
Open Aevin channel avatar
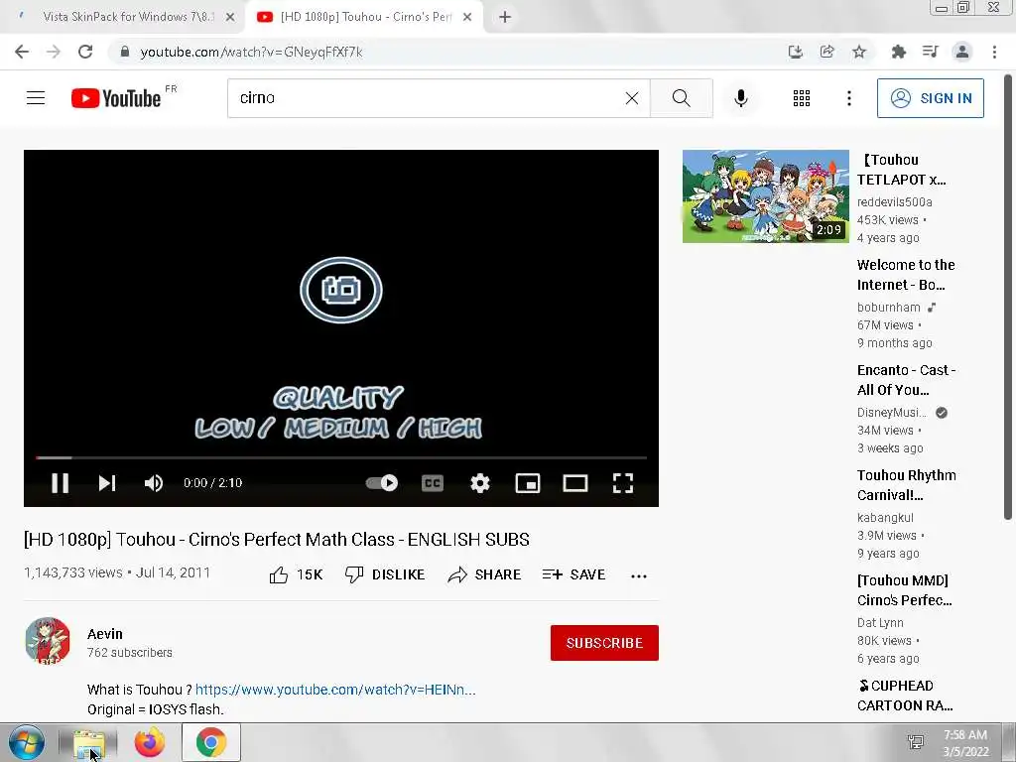click(48, 641)
